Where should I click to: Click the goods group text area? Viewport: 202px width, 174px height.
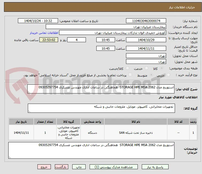(x=101, y=108)
